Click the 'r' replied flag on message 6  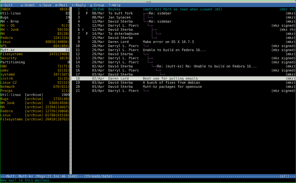coord(83,30)
